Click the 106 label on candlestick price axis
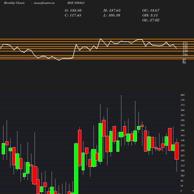This screenshot has height=194, width=194. (182, 171)
